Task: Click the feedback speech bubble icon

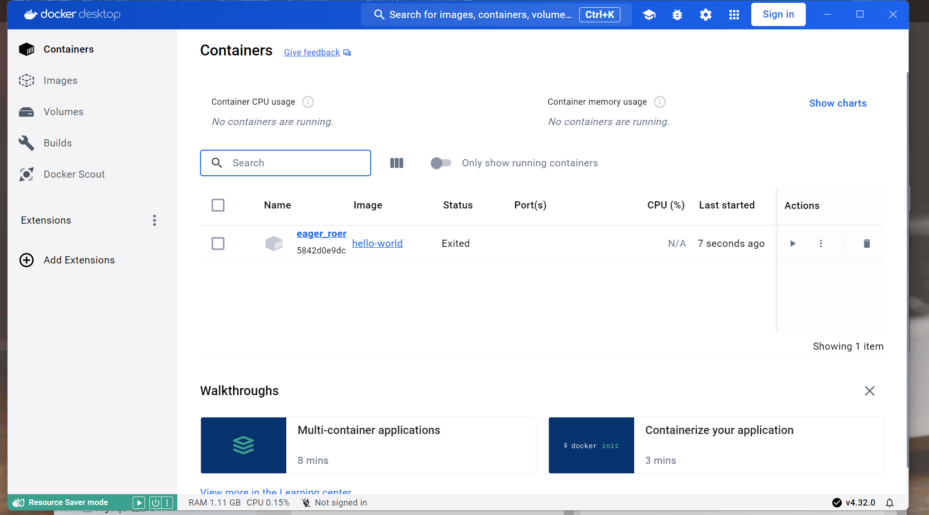Action: coord(347,53)
